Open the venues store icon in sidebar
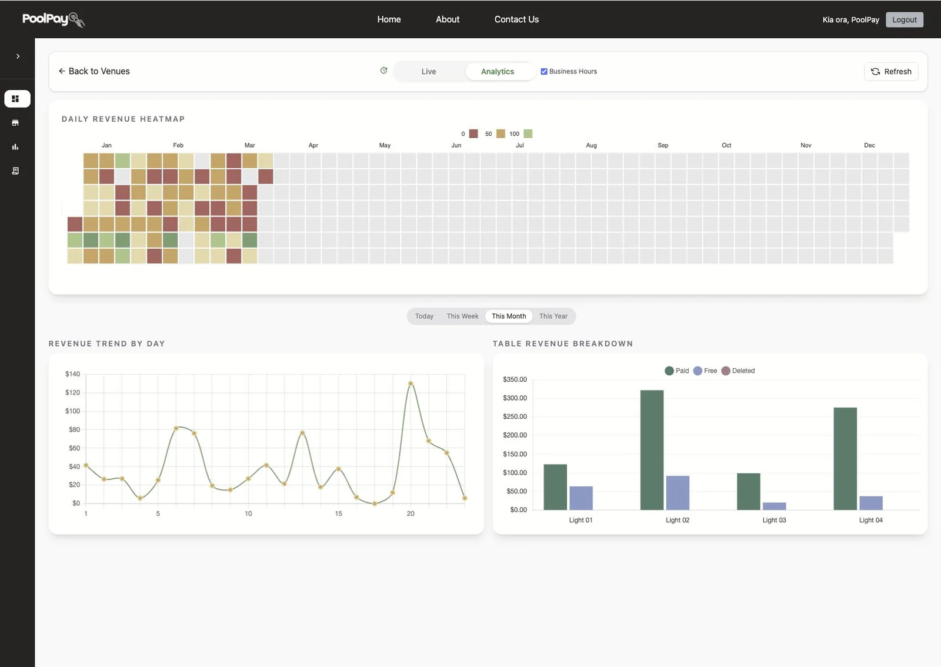This screenshot has height=667, width=941. 15,123
